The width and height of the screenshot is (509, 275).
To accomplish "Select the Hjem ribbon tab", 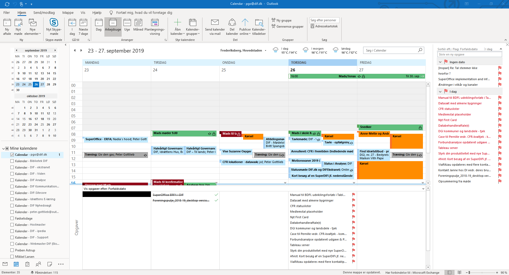I will click(22, 12).
